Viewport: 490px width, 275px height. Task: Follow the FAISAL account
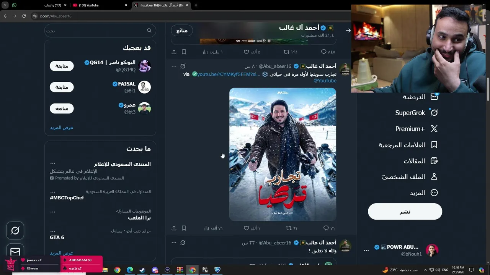pyautogui.click(x=62, y=87)
